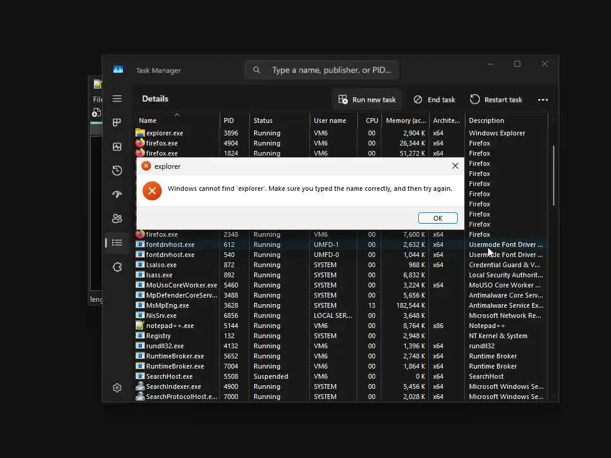
Task: Open the Startup apps page in sidebar
Action: point(117,194)
